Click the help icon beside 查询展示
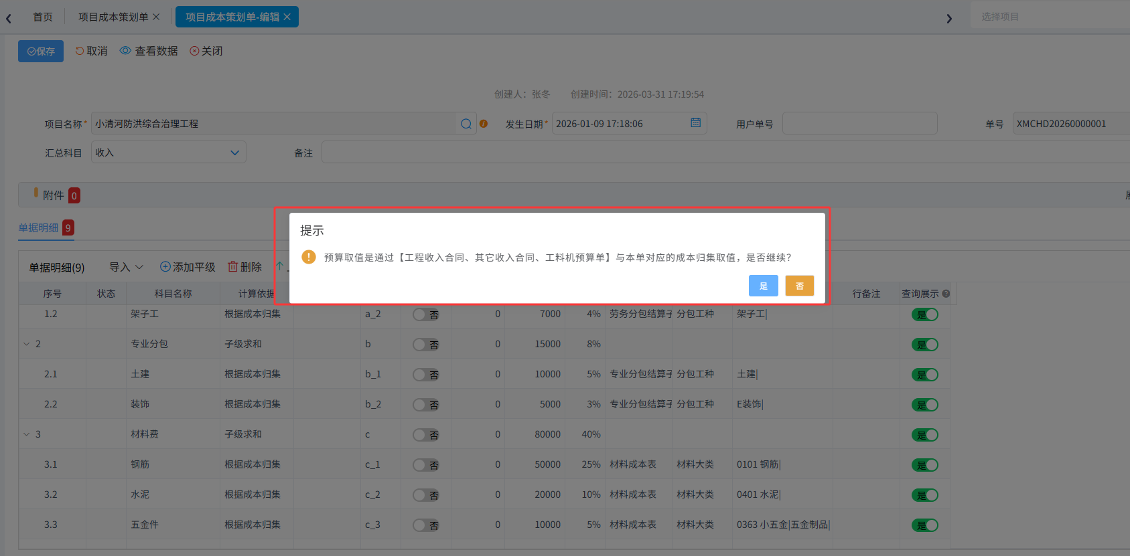The width and height of the screenshot is (1130, 556). point(946,294)
